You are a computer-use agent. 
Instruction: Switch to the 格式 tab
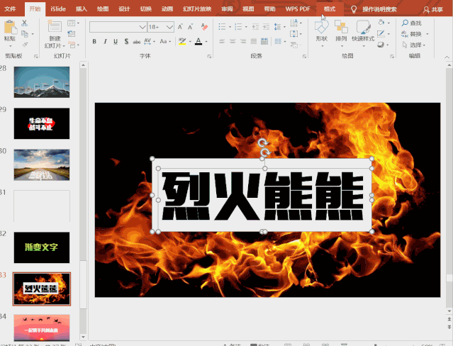point(330,9)
